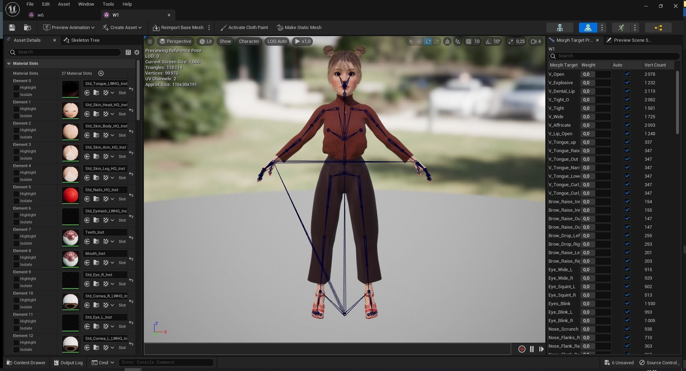Click Reimport Base Mesh button
Screen dimensions: 686x371
point(178,28)
